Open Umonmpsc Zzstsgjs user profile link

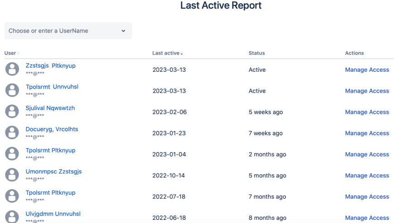tap(53, 172)
